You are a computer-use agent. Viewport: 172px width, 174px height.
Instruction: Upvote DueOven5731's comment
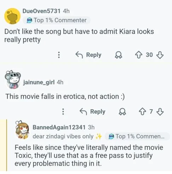pyautogui.click(x=139, y=55)
